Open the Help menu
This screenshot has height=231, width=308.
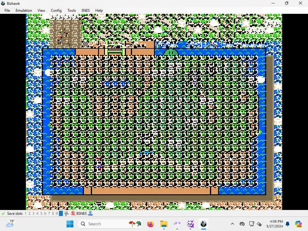(x=99, y=11)
